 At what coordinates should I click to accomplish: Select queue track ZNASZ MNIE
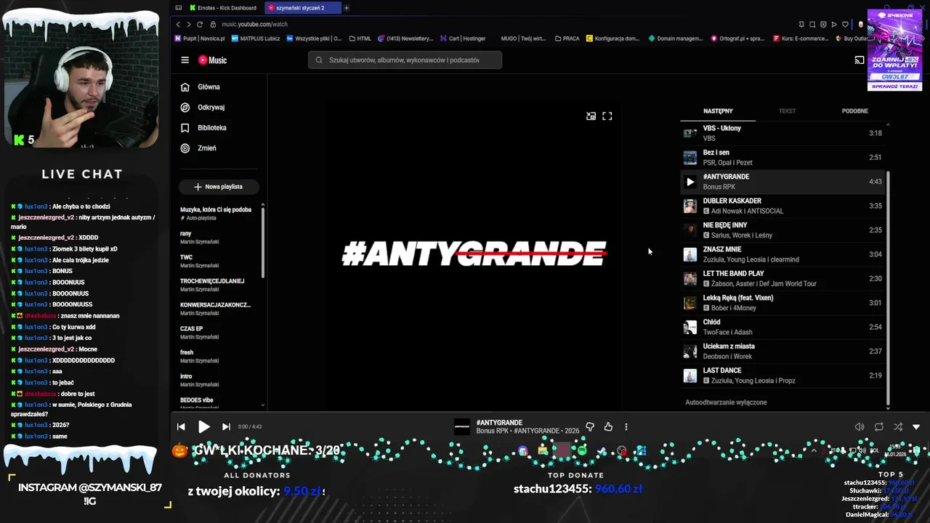point(783,254)
